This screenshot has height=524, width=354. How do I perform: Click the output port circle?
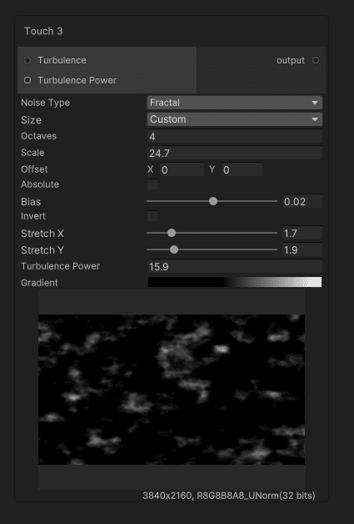(x=316, y=60)
